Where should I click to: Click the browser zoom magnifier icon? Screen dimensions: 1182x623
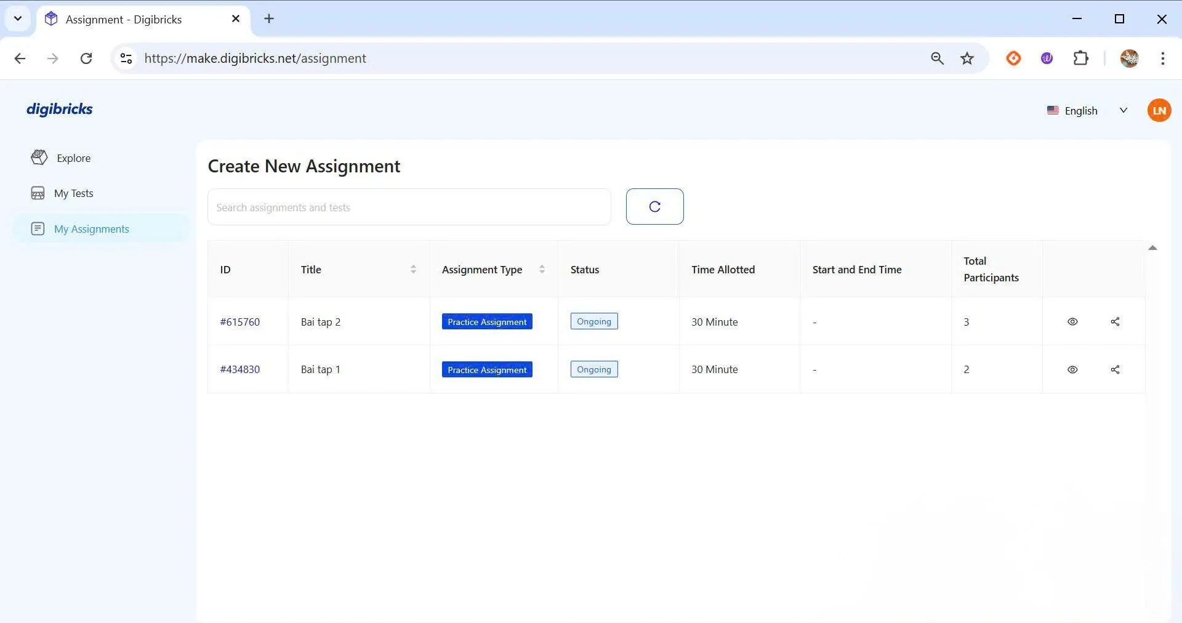(936, 58)
